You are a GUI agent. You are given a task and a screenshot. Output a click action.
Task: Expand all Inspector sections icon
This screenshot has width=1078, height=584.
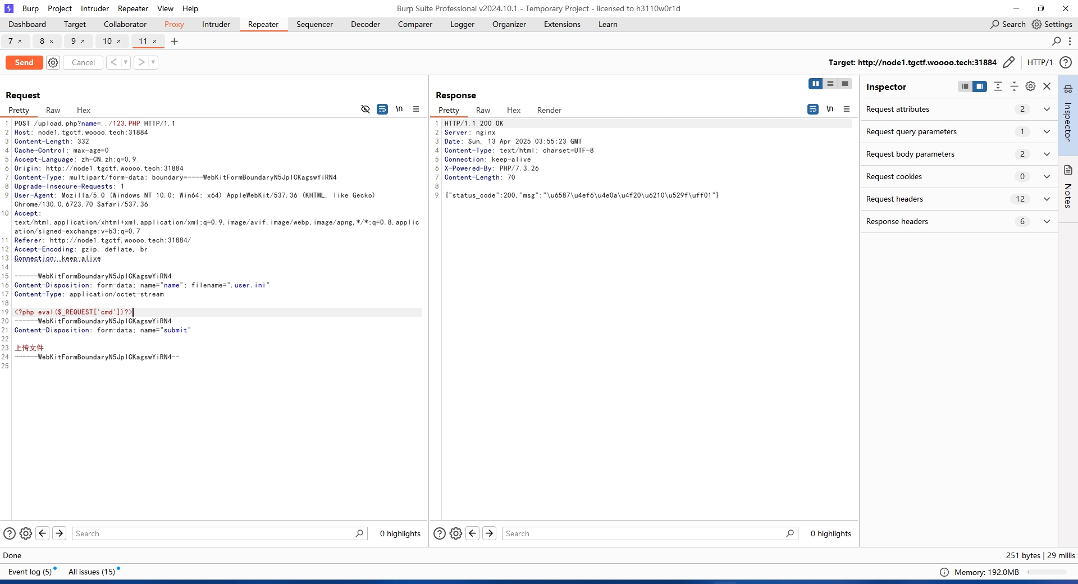coord(998,86)
